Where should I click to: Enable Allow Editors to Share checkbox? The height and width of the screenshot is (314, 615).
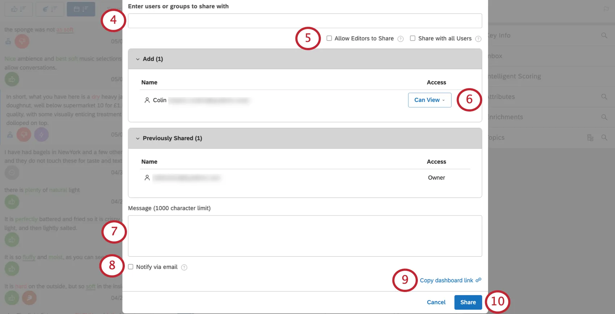coord(329,38)
